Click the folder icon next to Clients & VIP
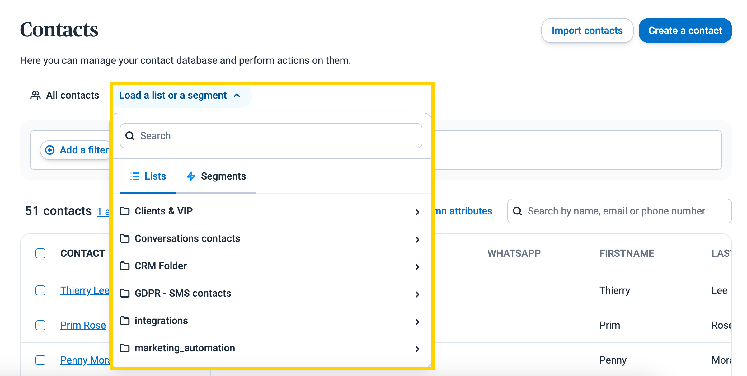Image resolution: width=747 pixels, height=376 pixels. click(x=125, y=211)
